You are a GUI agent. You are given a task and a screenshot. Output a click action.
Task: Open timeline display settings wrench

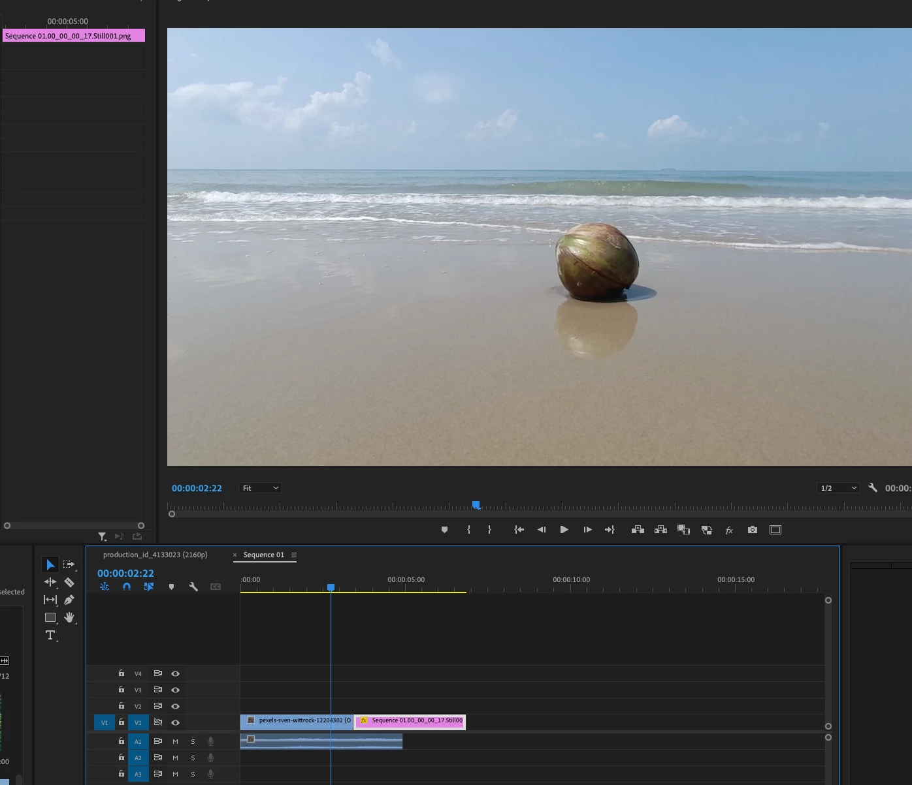tap(193, 587)
